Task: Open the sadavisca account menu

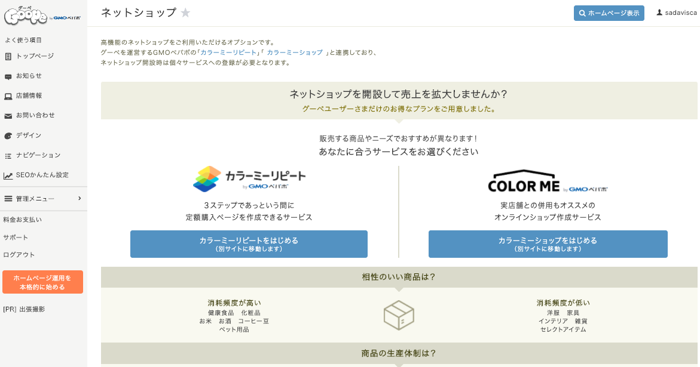Action: pyautogui.click(x=676, y=13)
